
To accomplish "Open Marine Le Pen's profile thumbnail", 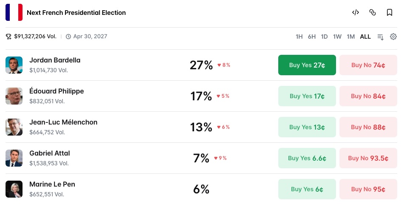I will [14, 189].
